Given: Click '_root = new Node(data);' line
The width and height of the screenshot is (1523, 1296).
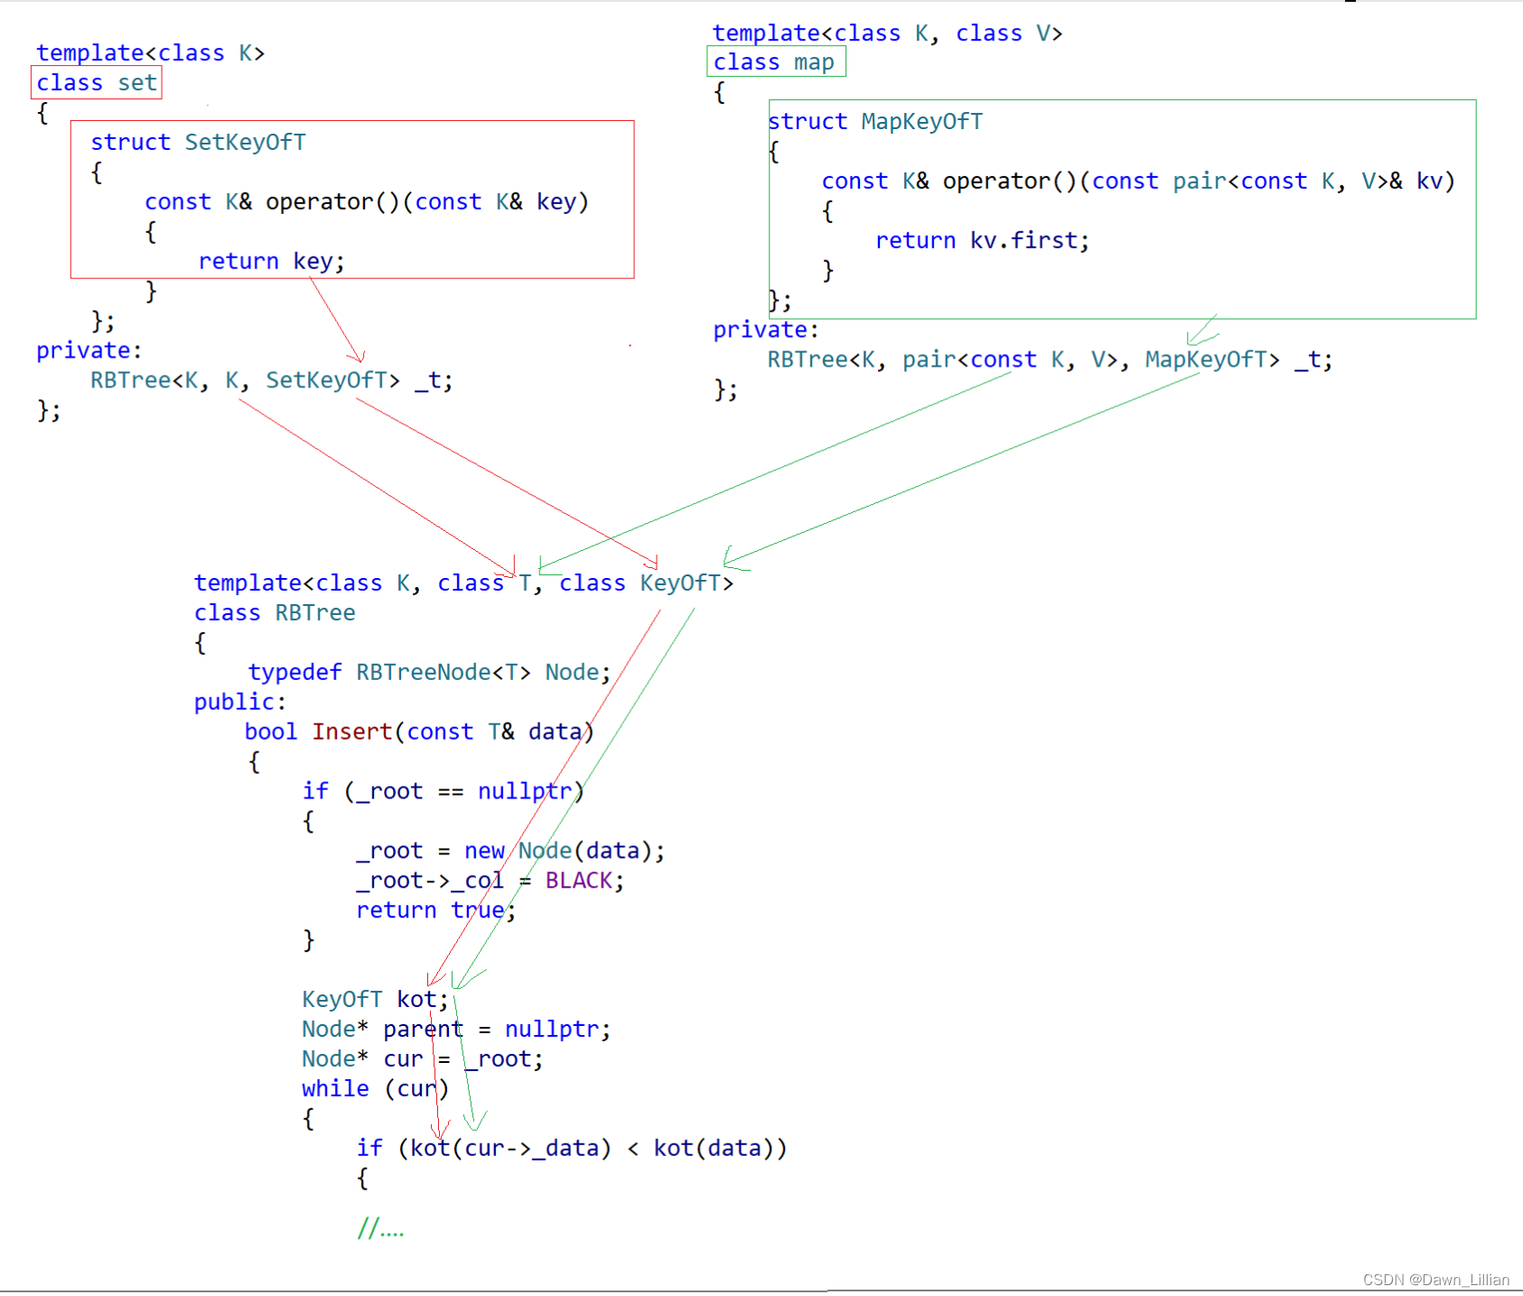Looking at the screenshot, I should [x=510, y=852].
